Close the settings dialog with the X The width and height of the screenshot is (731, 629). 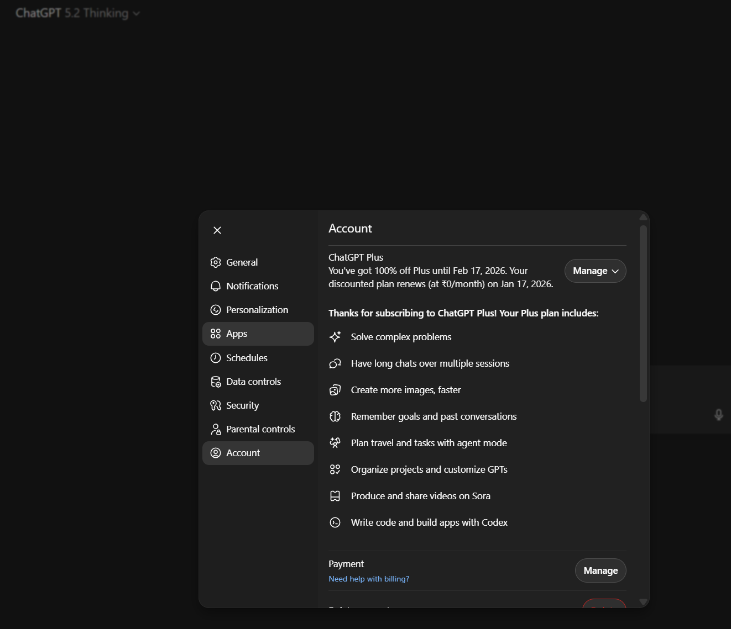click(x=217, y=230)
